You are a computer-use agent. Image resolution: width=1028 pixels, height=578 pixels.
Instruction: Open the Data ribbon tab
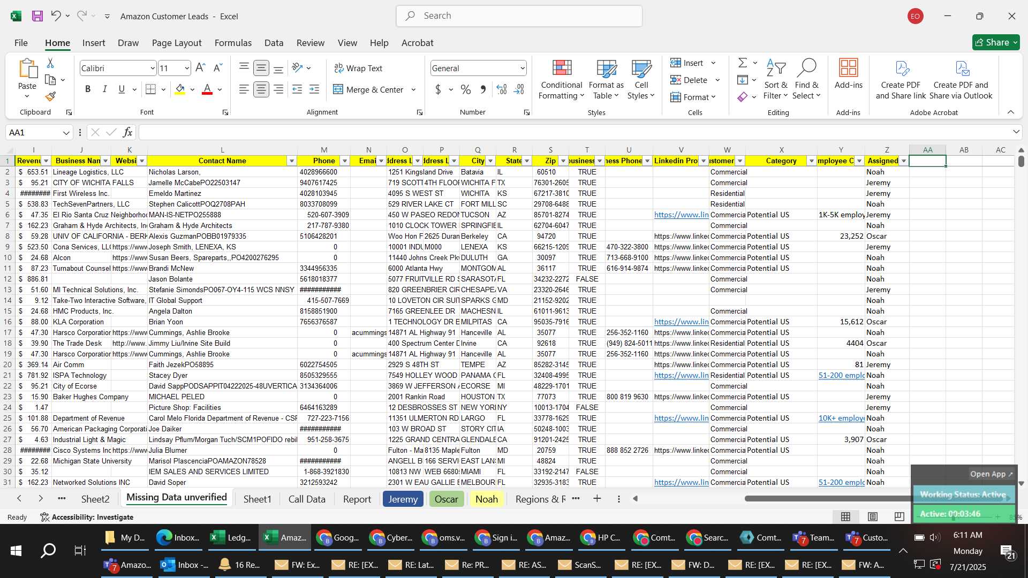click(274, 43)
